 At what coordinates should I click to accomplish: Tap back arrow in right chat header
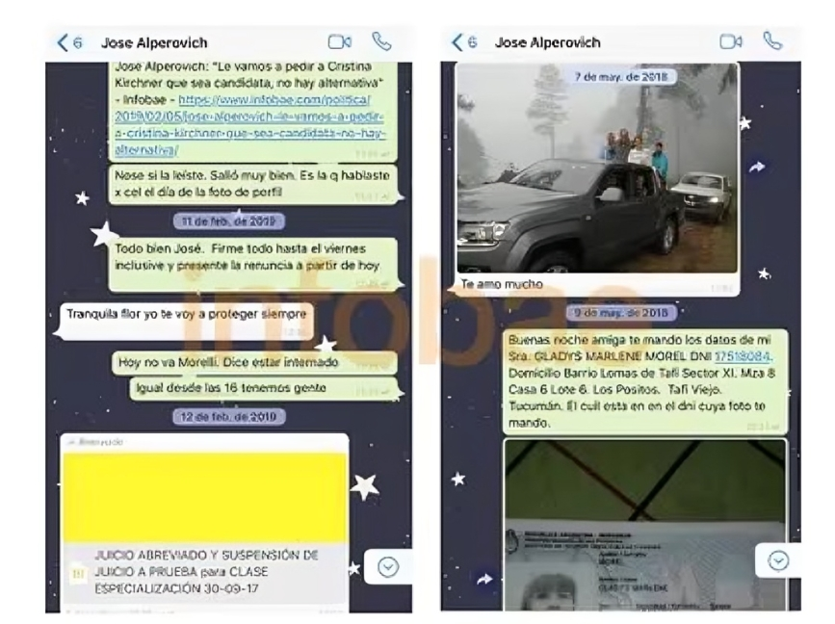[458, 42]
